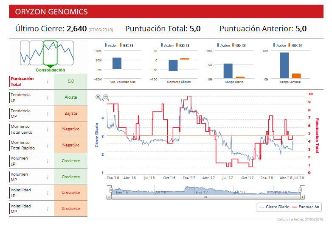
Task: Click Rango Semanal Accion blue bar
Action: (x=284, y=66)
